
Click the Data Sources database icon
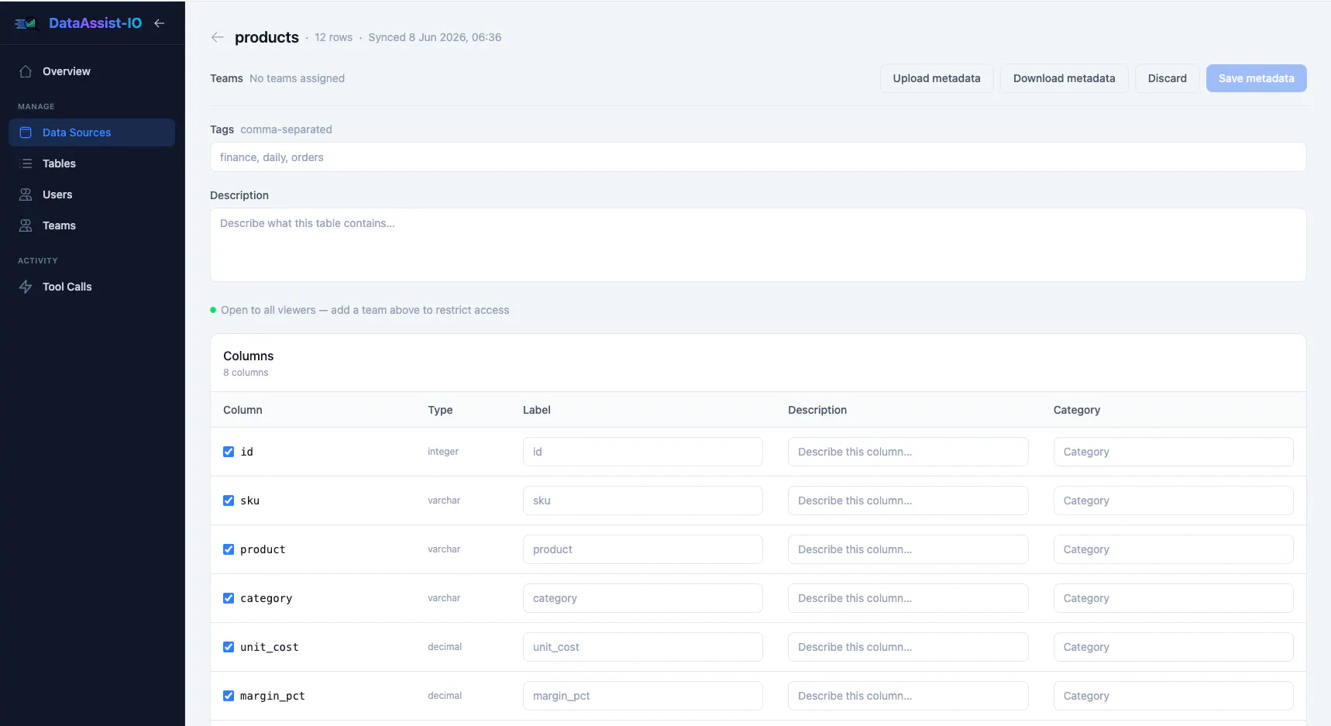click(26, 132)
